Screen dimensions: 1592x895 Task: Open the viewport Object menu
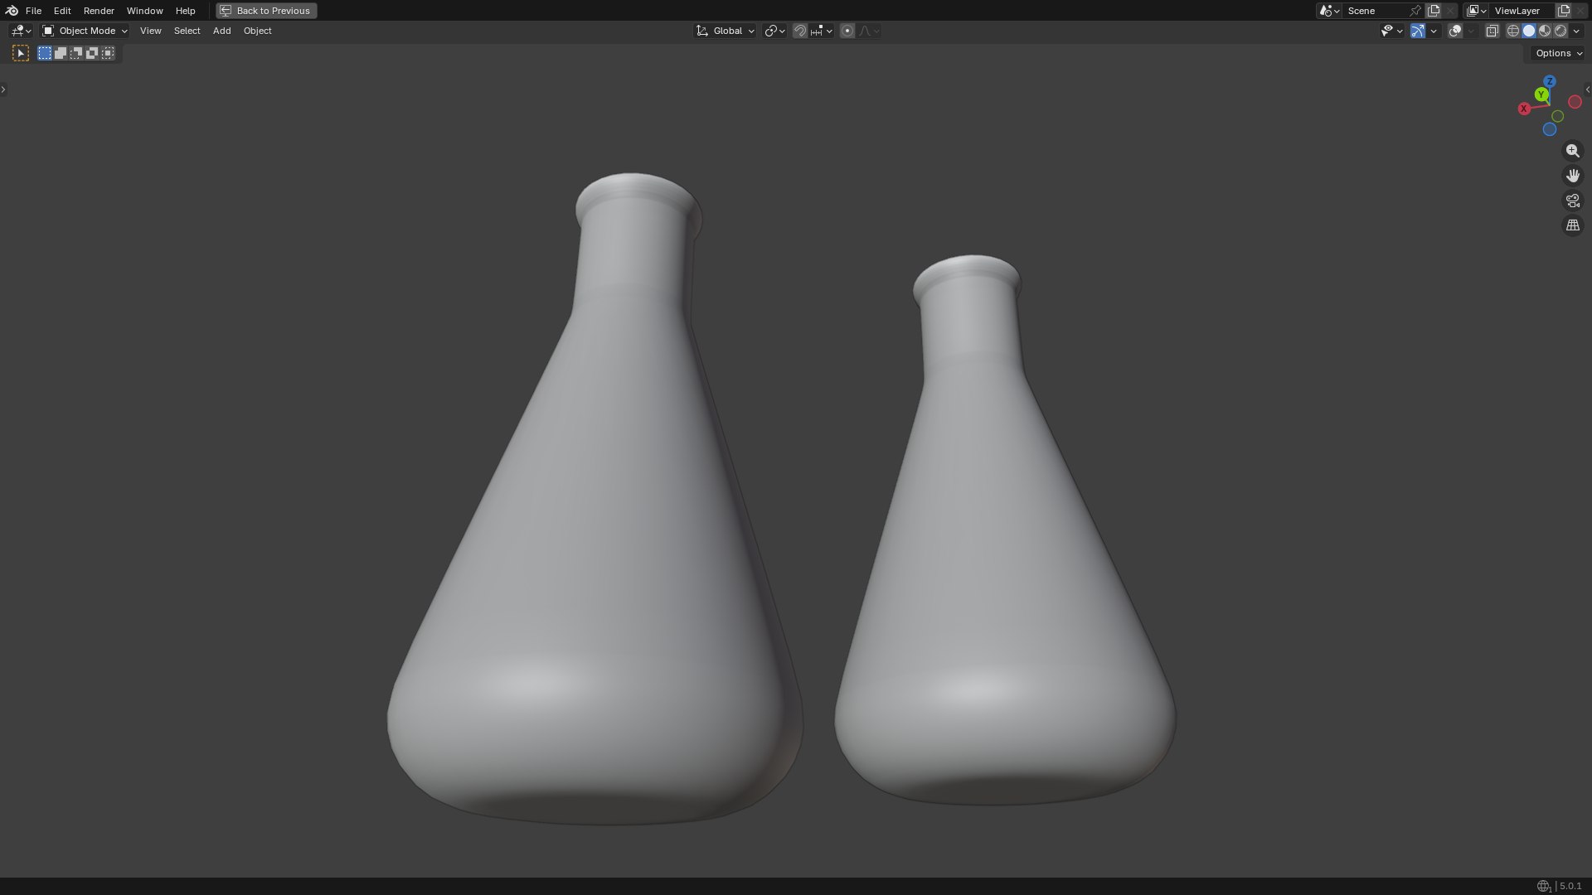257,31
